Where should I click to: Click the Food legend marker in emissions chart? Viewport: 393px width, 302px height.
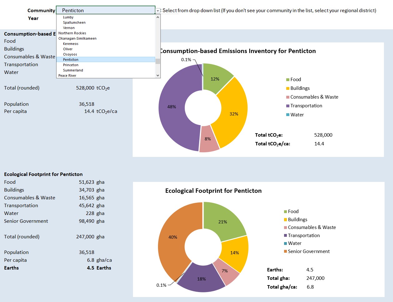[288, 80]
